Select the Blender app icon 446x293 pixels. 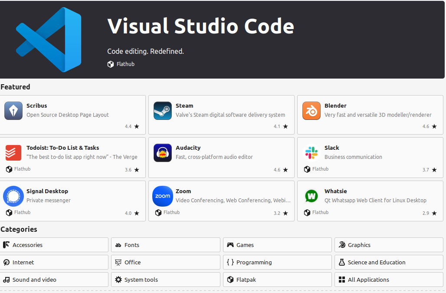[312, 111]
